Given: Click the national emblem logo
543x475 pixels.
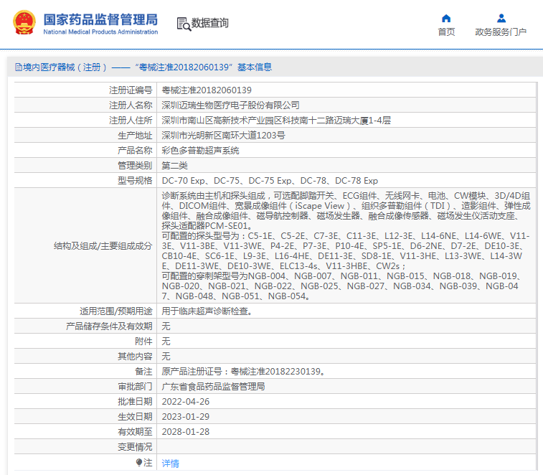Looking at the screenshot, I should (x=24, y=23).
